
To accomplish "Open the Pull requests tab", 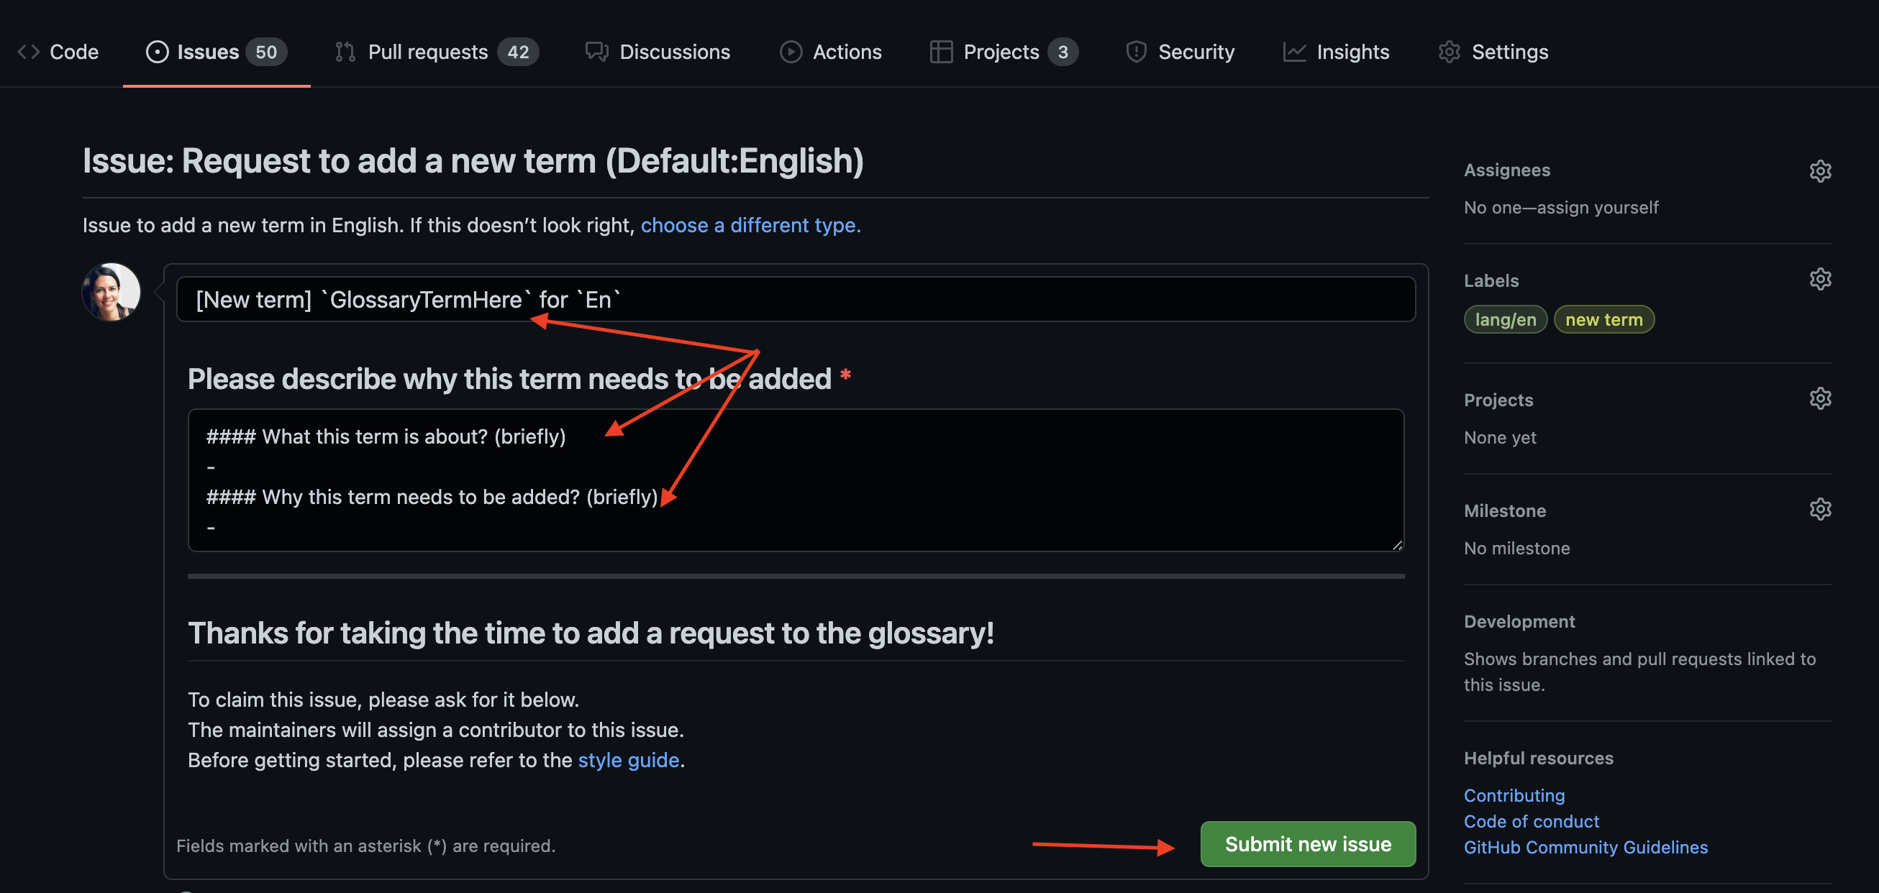I will click(436, 52).
